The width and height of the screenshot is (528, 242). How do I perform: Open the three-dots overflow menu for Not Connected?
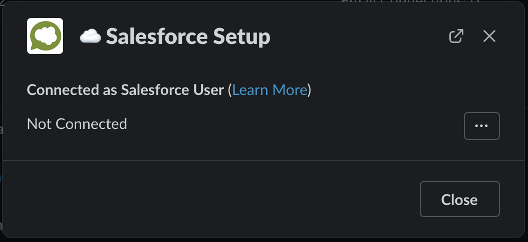pyautogui.click(x=481, y=125)
